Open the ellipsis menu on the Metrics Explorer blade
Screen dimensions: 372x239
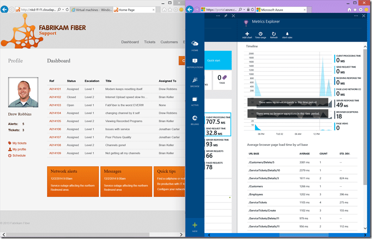pyautogui.click(x=356, y=16)
